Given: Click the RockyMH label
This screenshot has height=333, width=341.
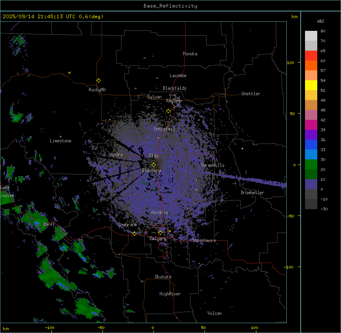Looking at the screenshot, I should click(x=97, y=90).
